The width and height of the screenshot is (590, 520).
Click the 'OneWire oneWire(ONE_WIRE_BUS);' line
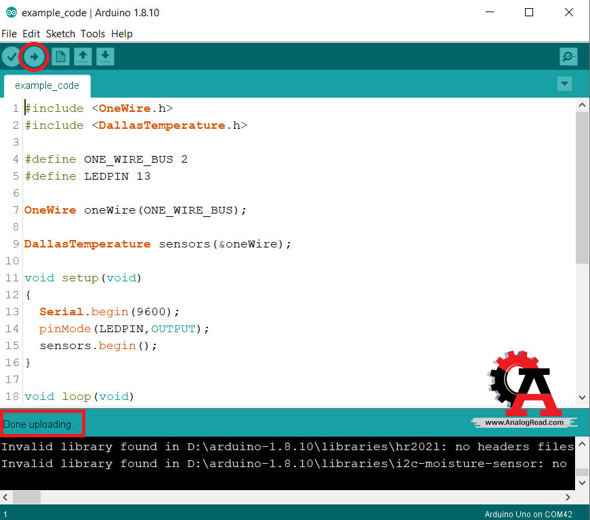click(135, 210)
